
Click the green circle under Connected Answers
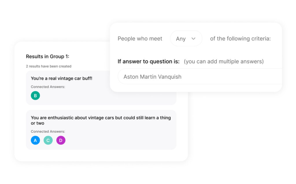click(35, 95)
